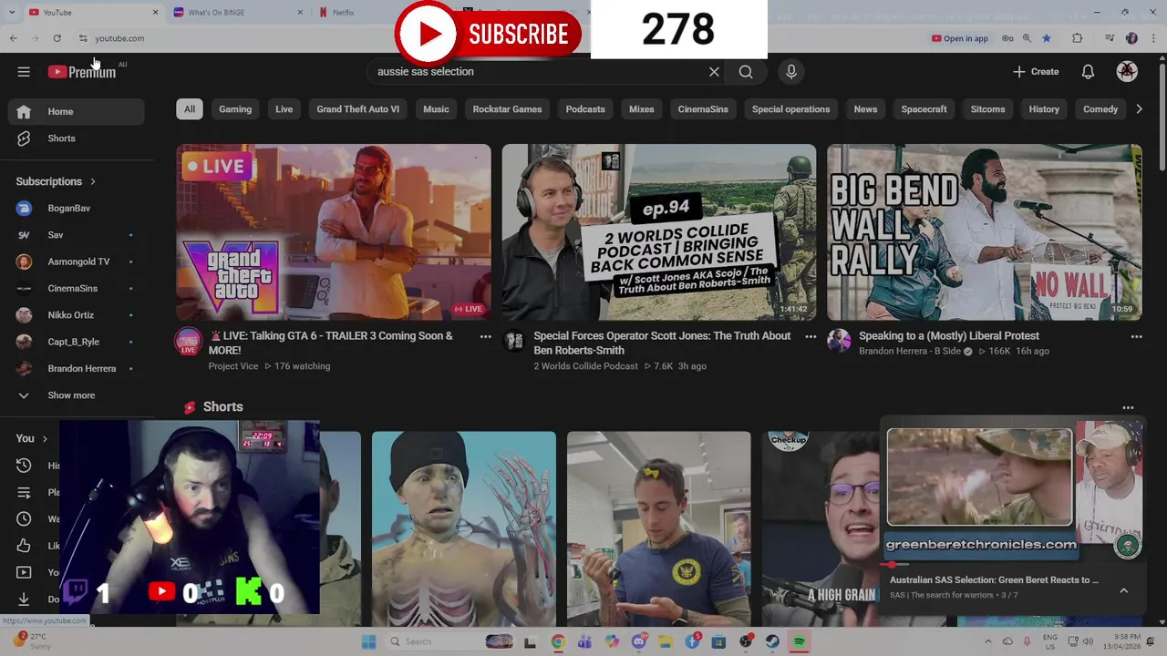This screenshot has width=1167, height=656.
Task: Open the Brandon Herrera subscription
Action: point(76,369)
